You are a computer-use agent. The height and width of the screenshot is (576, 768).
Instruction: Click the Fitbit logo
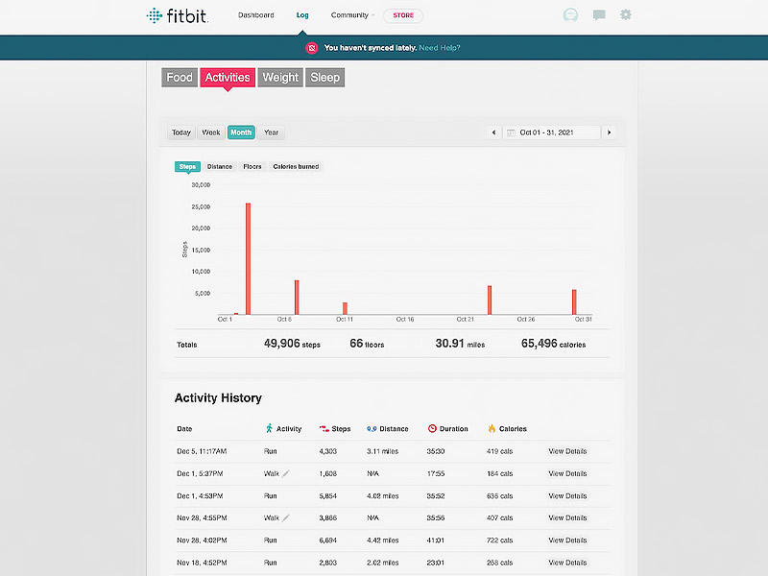pyautogui.click(x=178, y=15)
